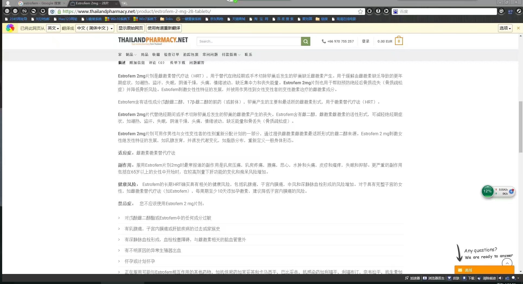Open the links bookmark folder
Screen dimensions: 523x284
pyautogui.click(x=167, y=19)
